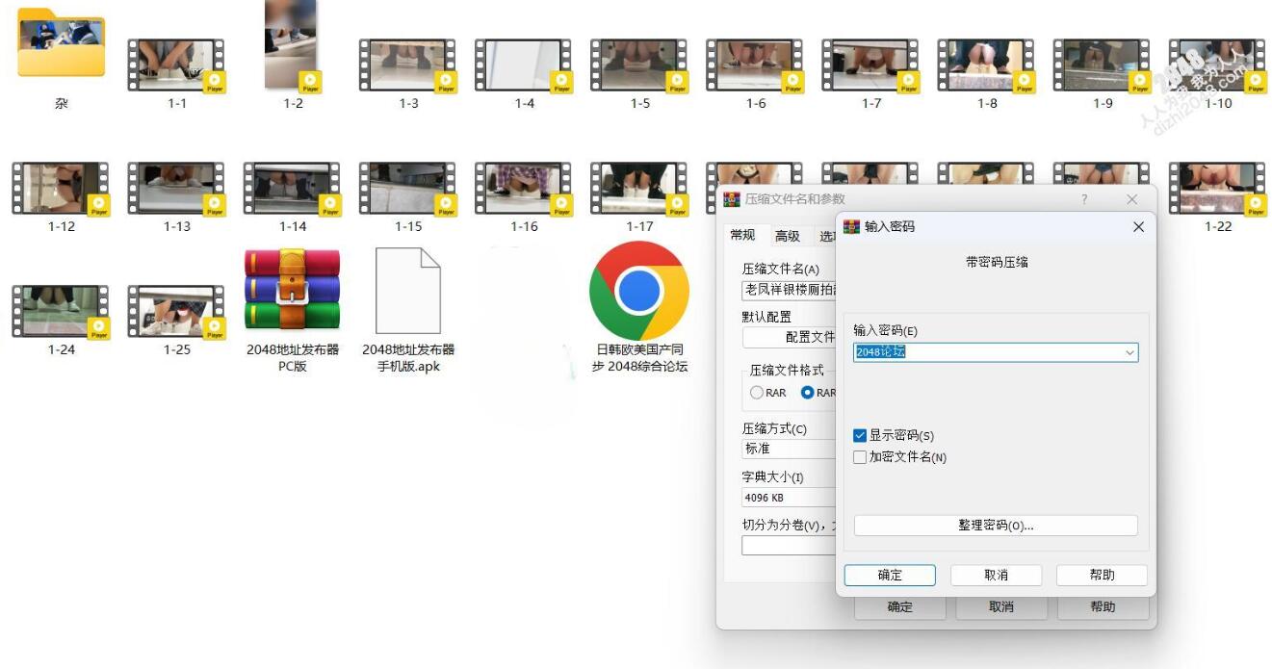Image resolution: width=1272 pixels, height=669 pixels.
Task: Click 取消 in the 输入密码 dialog
Action: (x=996, y=575)
